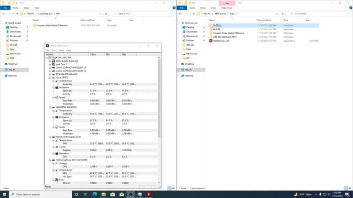Open the HWMonitor Tools menu
Image resolution: width=353 pixels, height=198 pixels.
click(x=61, y=51)
